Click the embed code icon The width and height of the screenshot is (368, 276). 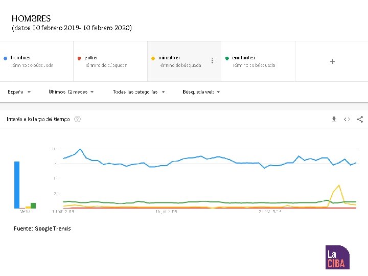click(347, 119)
